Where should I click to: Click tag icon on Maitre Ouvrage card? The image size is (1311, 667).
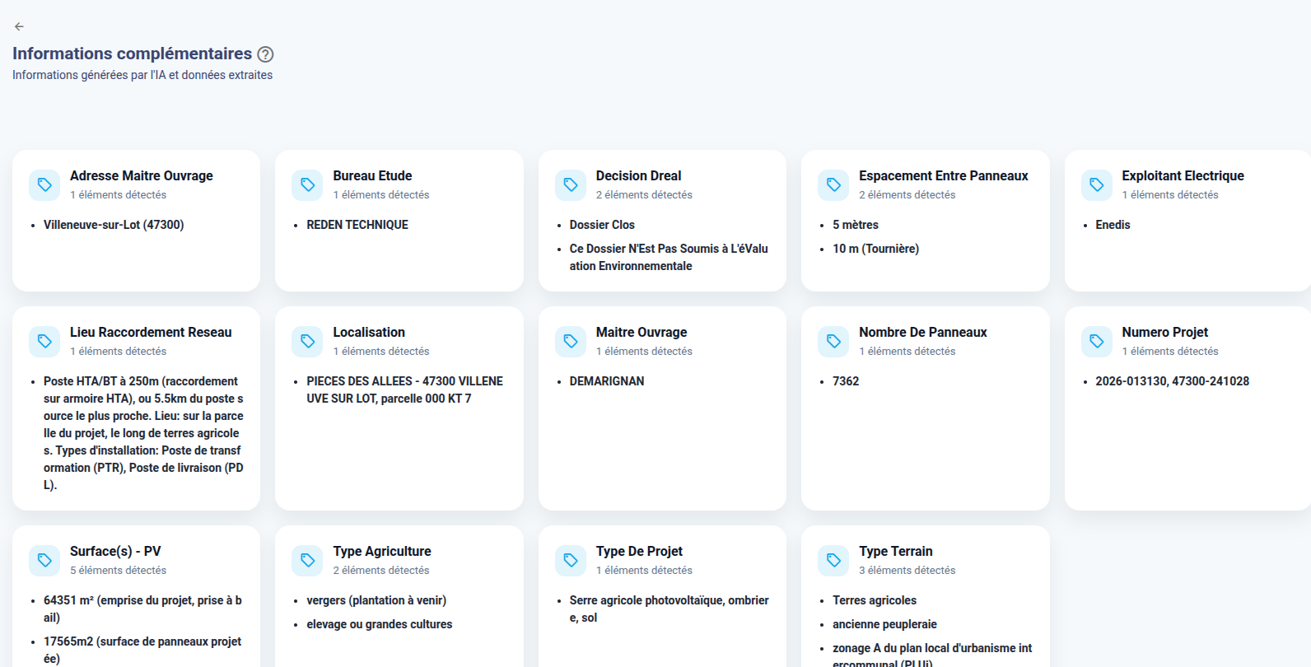click(571, 341)
